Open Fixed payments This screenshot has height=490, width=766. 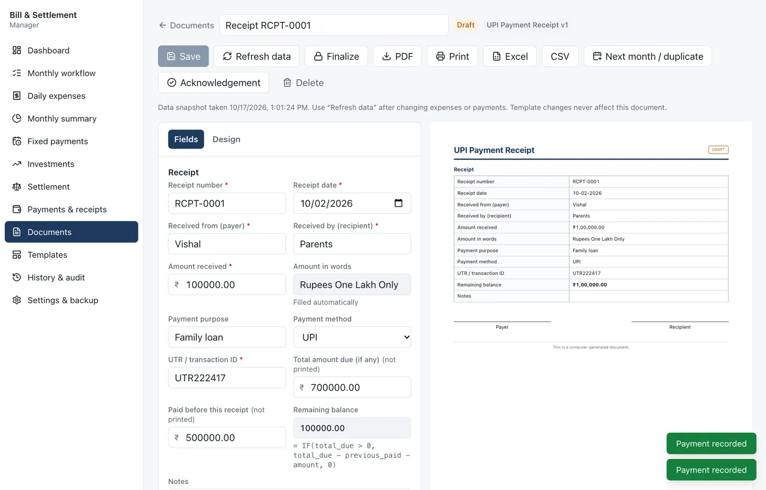[71, 141]
